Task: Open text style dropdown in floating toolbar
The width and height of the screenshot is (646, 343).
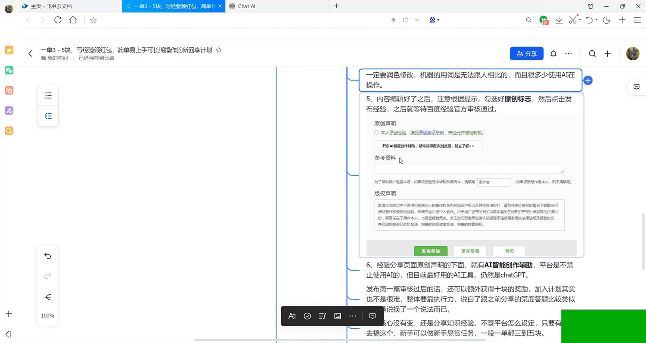Action: click(292, 316)
